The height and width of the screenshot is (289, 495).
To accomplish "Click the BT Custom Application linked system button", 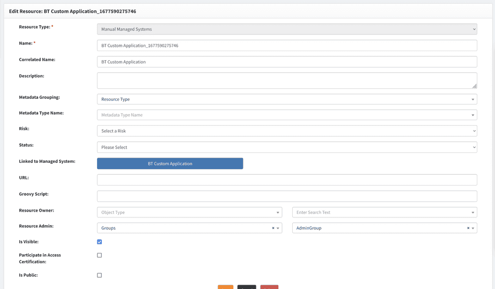I will coord(170,163).
